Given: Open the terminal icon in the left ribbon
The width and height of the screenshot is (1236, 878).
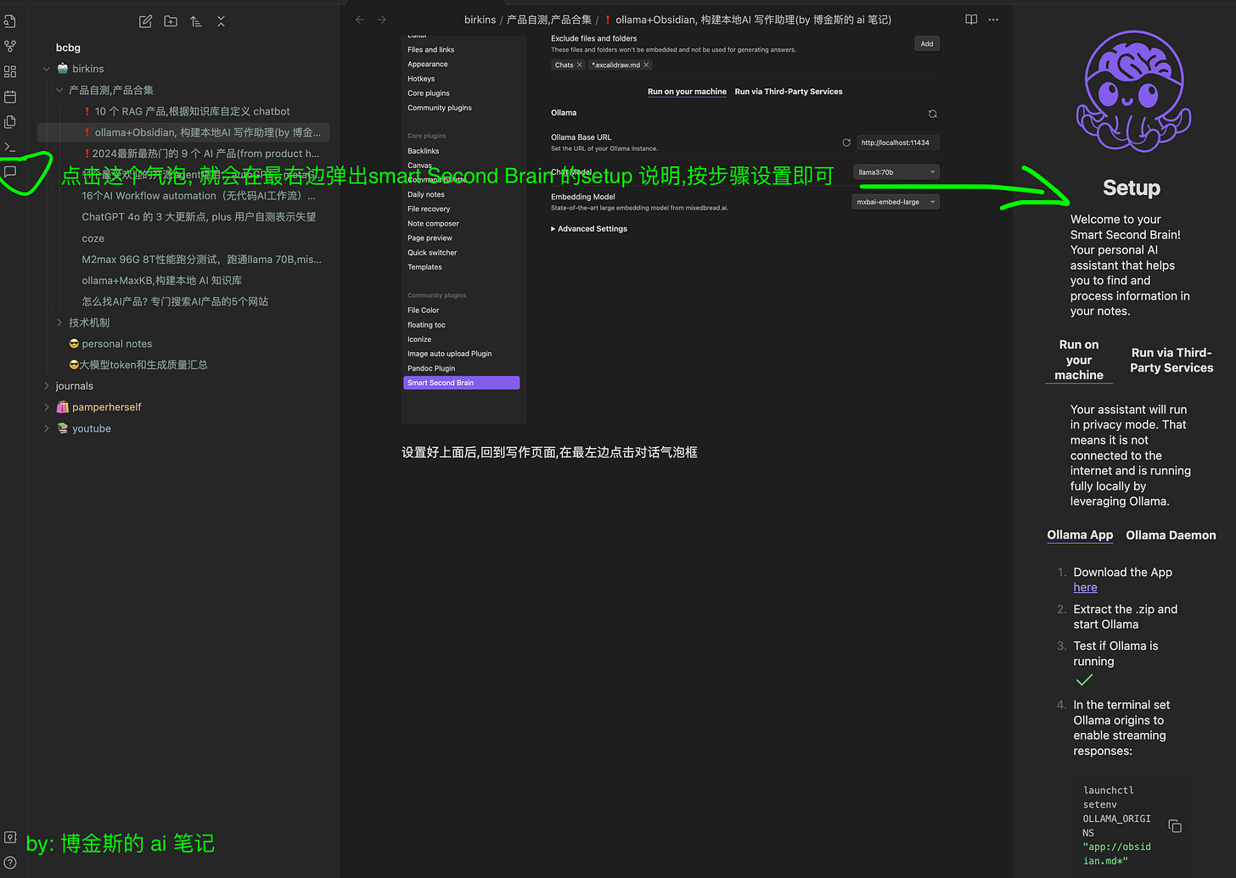Looking at the screenshot, I should (9, 147).
